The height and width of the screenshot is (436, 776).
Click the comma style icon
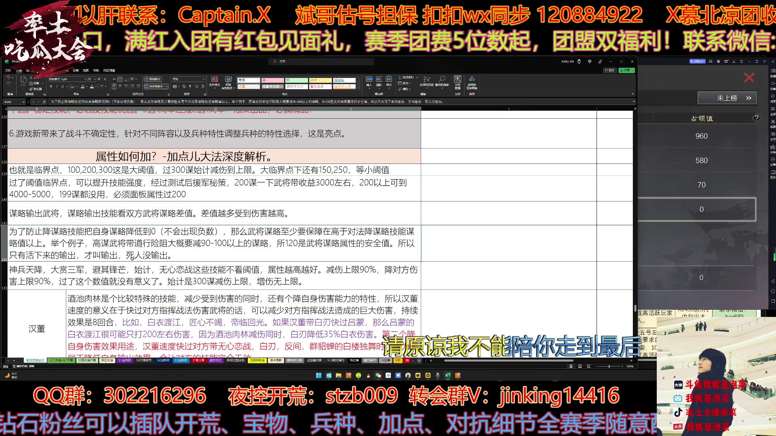tap(190, 86)
